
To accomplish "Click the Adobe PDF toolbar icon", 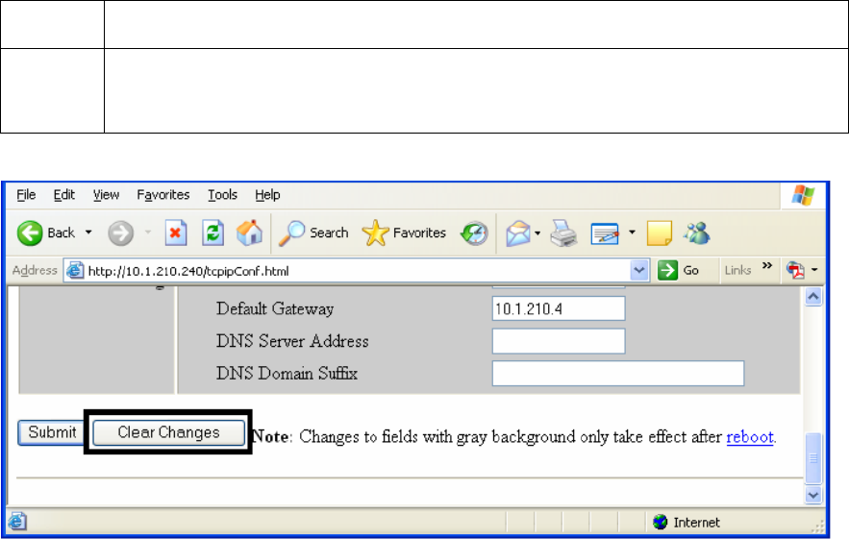I will tap(796, 270).
